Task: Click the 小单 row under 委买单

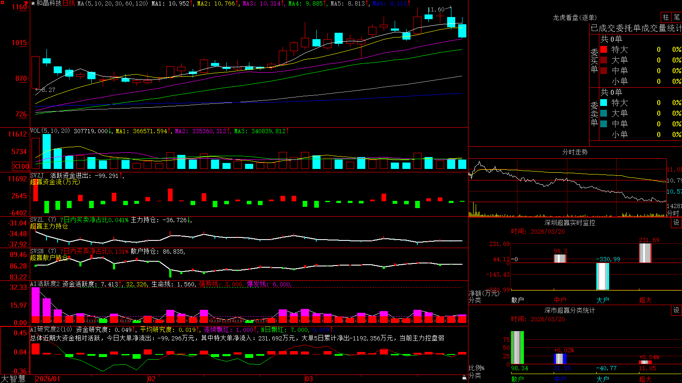Action: click(641, 81)
